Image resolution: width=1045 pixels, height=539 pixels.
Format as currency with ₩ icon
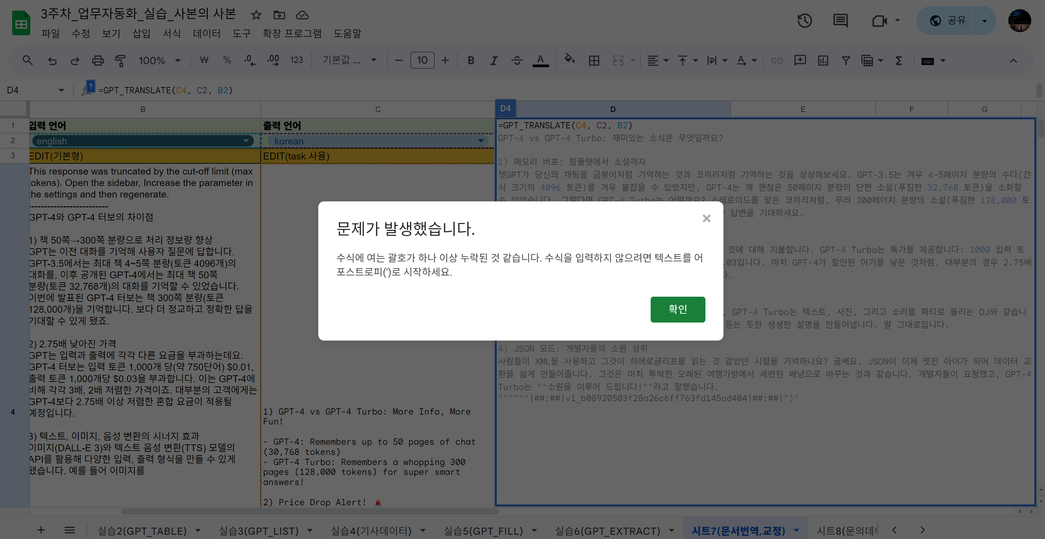[205, 61]
